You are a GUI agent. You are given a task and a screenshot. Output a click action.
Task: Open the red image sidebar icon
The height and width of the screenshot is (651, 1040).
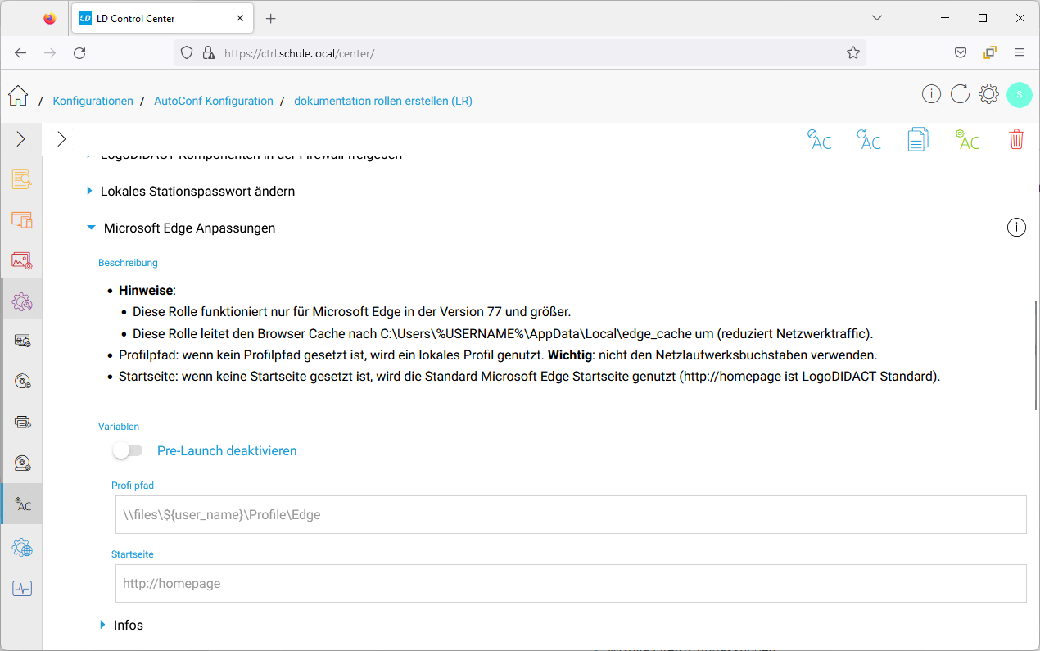tap(21, 260)
